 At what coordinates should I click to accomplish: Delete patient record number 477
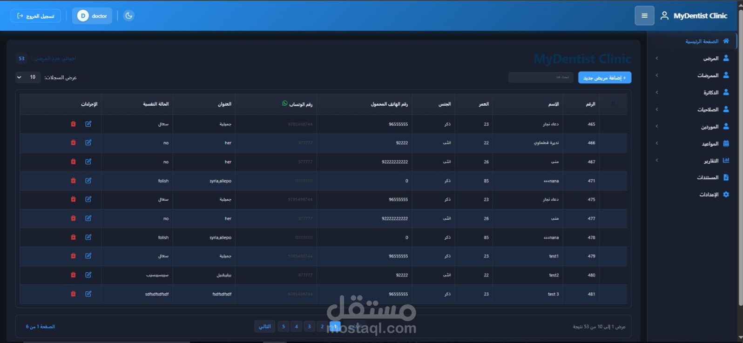pos(73,218)
